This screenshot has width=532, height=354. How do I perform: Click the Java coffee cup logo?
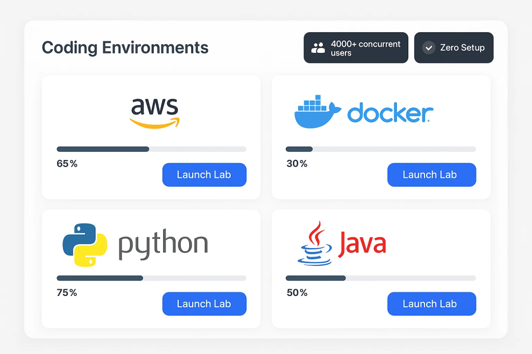point(314,243)
